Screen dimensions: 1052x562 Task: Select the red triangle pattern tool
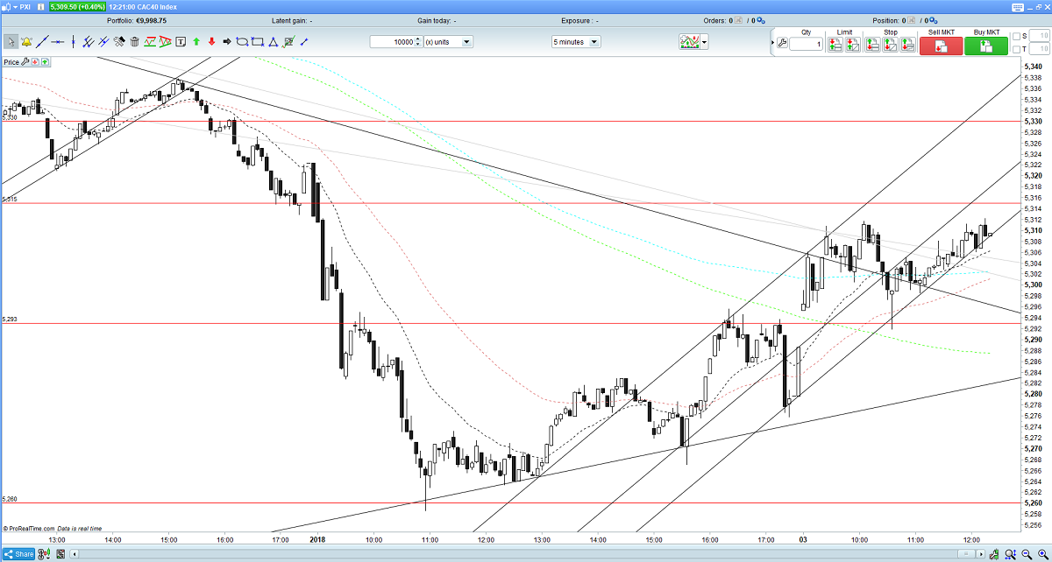tap(165, 42)
